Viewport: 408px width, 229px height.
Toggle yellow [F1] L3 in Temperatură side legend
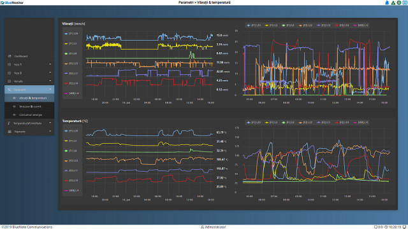coord(71,141)
